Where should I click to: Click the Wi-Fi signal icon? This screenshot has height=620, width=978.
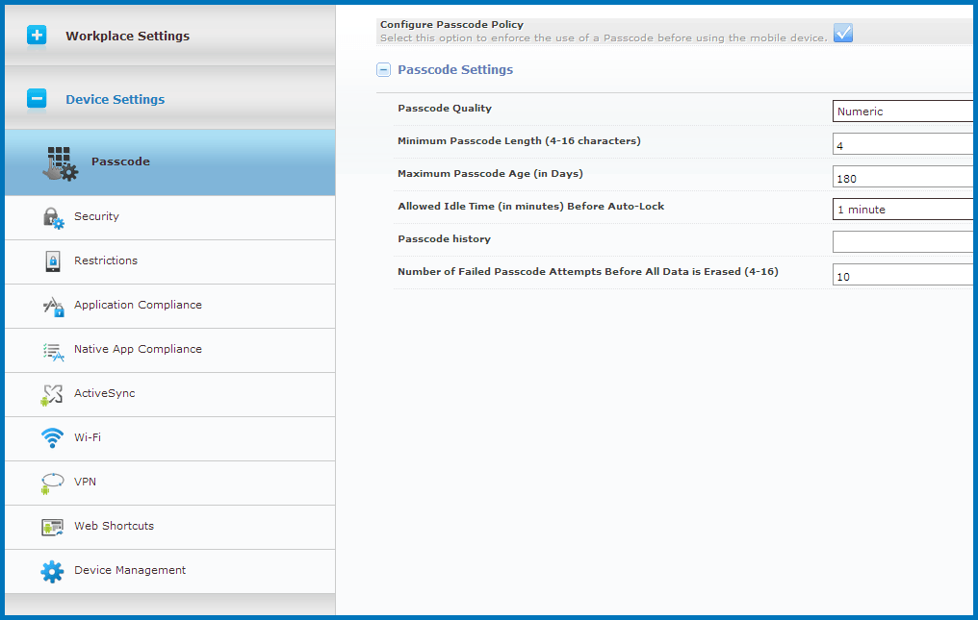(x=52, y=438)
